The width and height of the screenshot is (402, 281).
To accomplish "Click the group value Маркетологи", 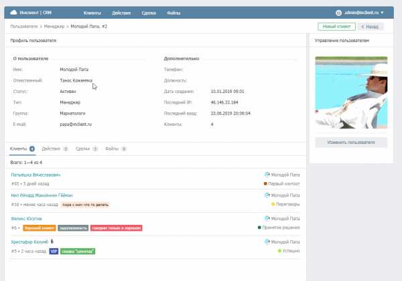I will click(x=72, y=113).
